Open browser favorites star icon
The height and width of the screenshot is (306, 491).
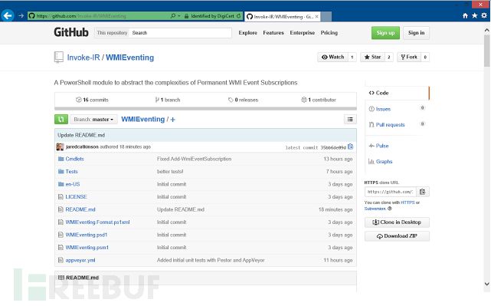coord(475,15)
